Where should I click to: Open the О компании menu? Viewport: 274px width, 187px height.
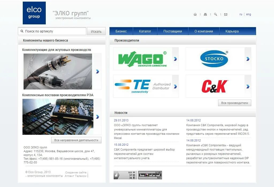click(204, 31)
